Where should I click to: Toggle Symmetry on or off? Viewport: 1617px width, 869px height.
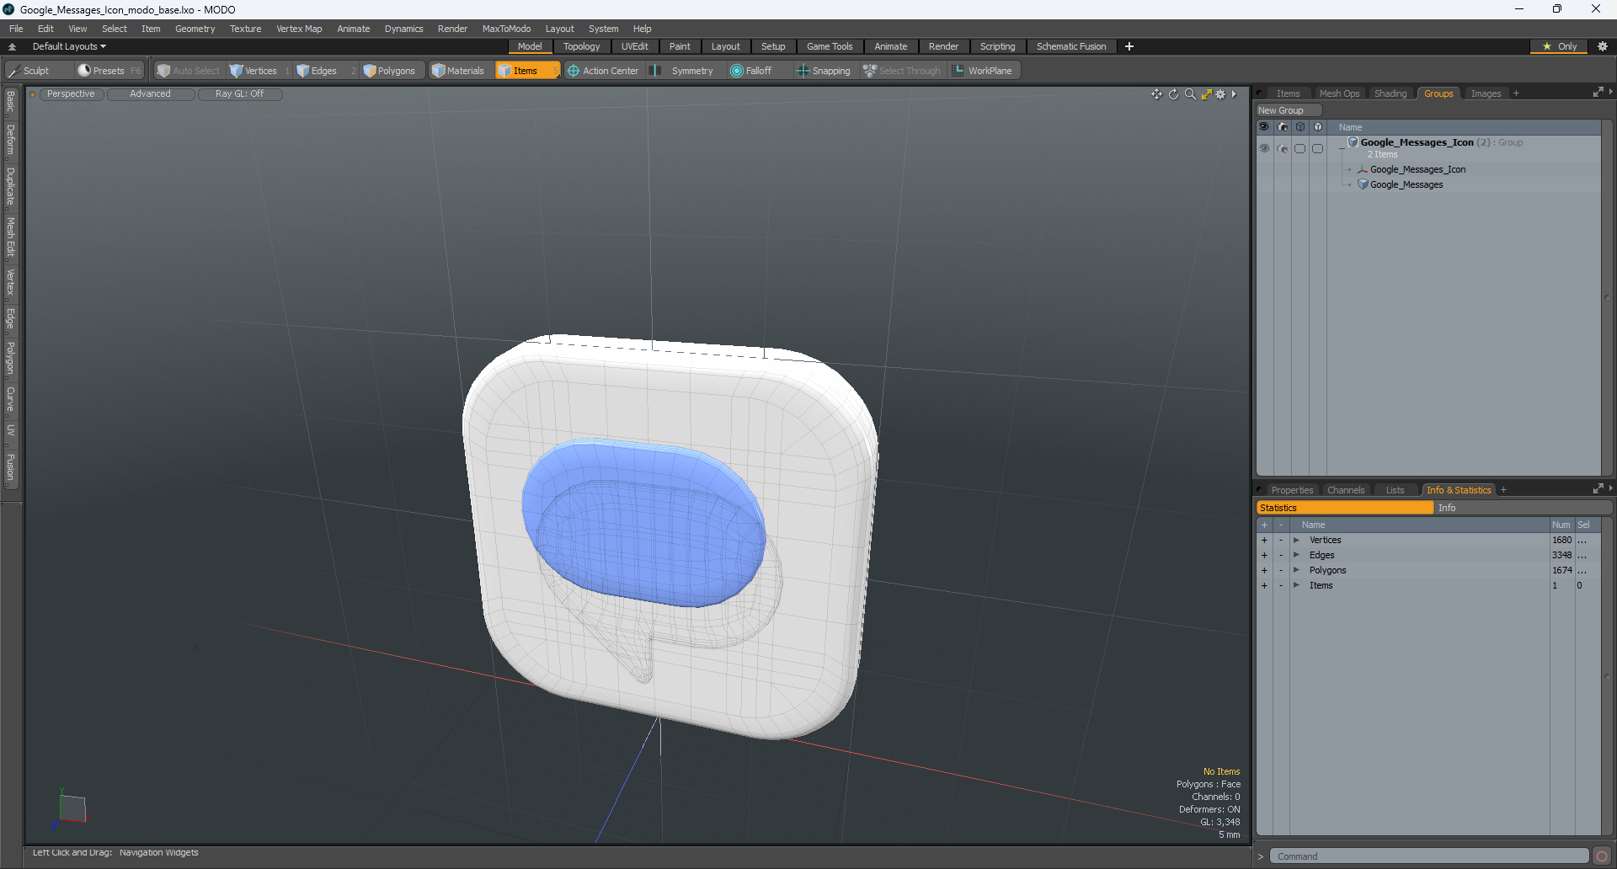pos(683,71)
